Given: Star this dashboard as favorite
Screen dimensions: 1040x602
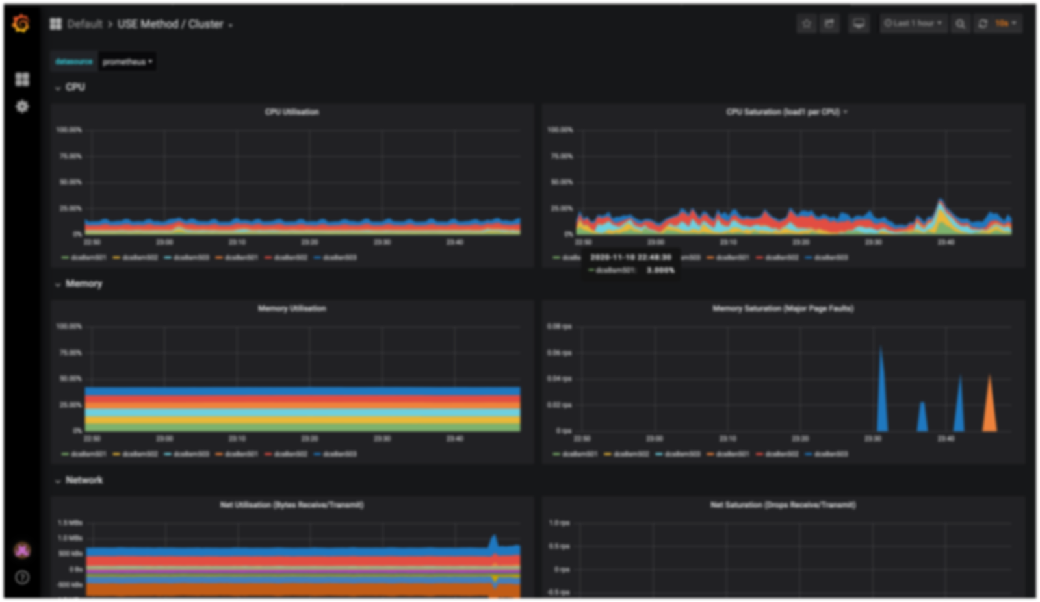Looking at the screenshot, I should (x=807, y=24).
